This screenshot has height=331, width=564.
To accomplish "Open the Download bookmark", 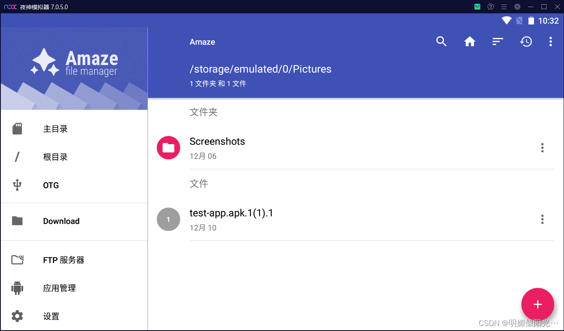I will point(74,221).
